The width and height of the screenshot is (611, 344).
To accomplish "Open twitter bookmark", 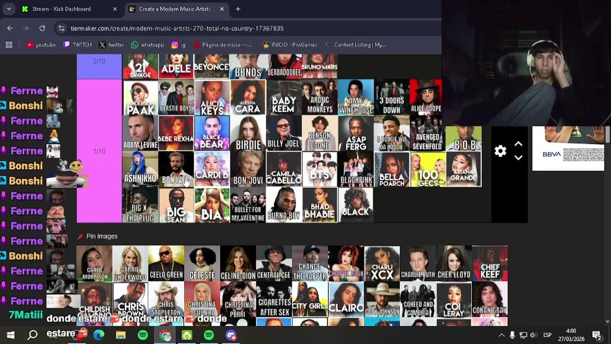I will (111, 45).
